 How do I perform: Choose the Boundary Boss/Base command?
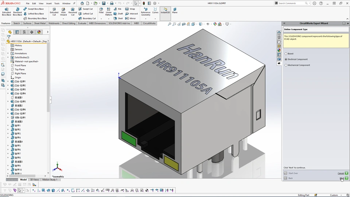pos(35,18)
